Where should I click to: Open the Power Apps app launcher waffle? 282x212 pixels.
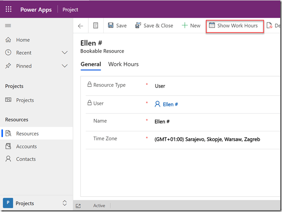[8, 9]
